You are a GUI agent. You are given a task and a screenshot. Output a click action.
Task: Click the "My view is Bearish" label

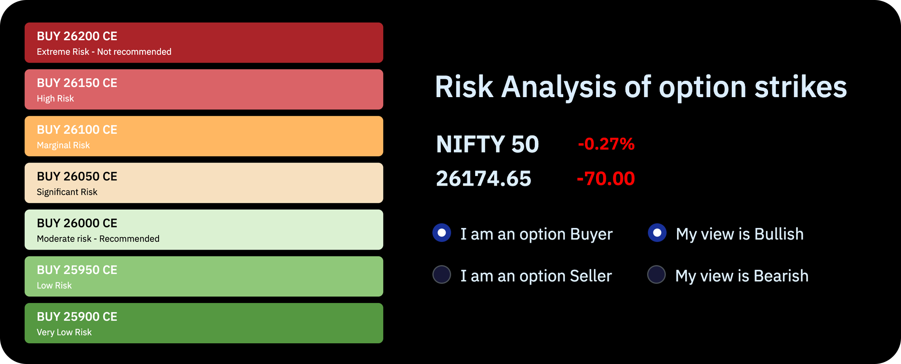point(742,276)
